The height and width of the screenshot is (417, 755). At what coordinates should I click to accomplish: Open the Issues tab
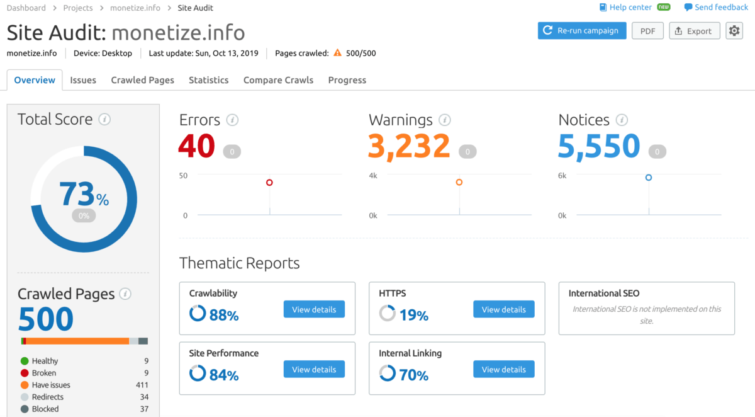tap(83, 80)
